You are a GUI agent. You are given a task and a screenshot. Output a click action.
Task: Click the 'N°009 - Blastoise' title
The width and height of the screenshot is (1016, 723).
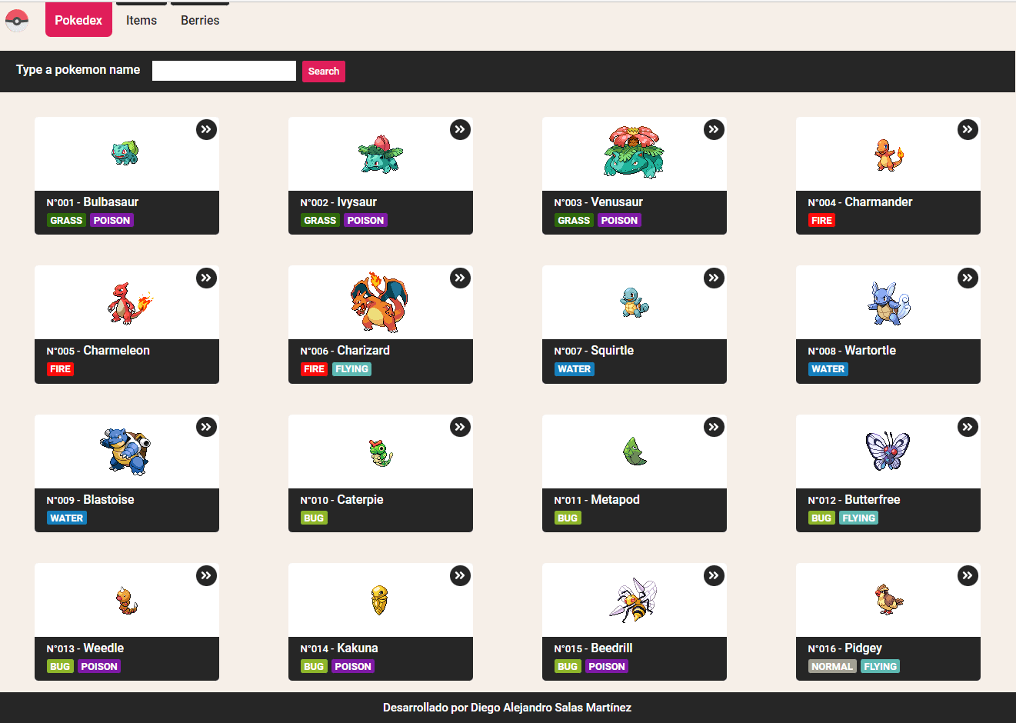pyautogui.click(x=90, y=500)
